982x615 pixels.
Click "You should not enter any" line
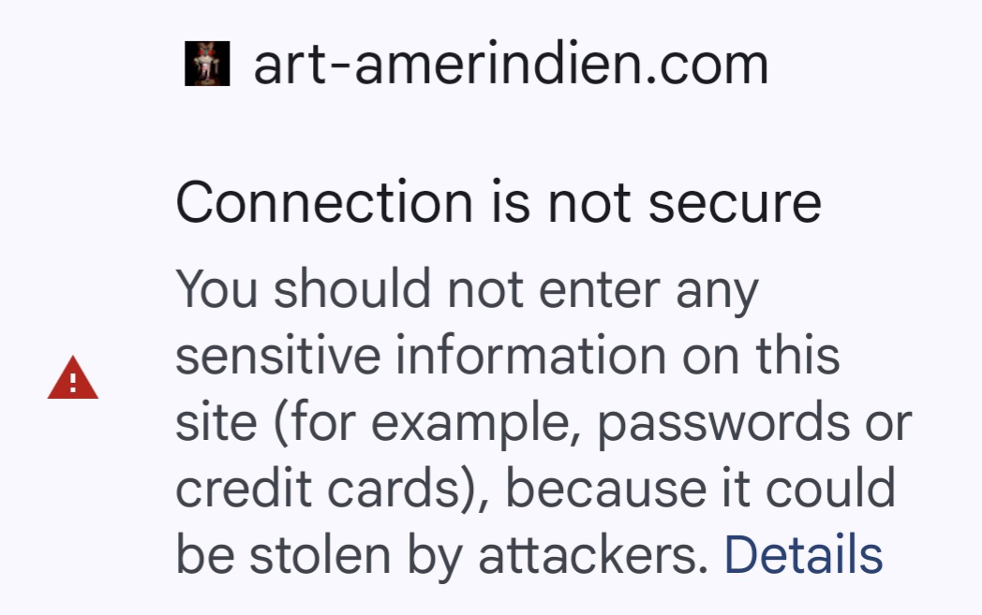467,290
